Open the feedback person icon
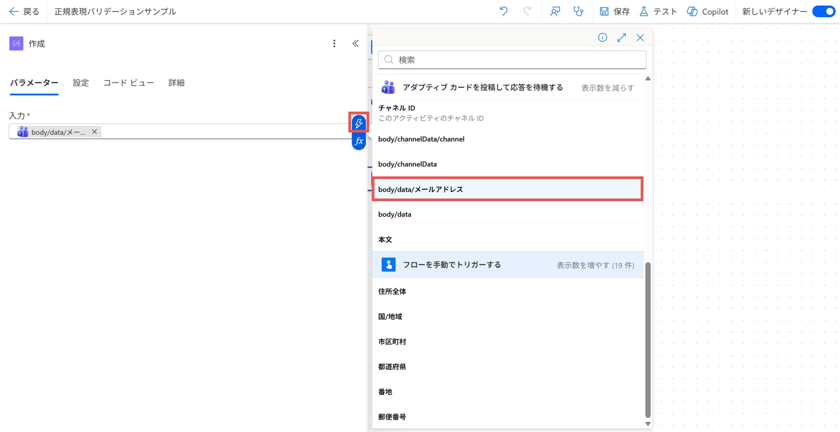The width and height of the screenshot is (840, 432). [x=555, y=11]
